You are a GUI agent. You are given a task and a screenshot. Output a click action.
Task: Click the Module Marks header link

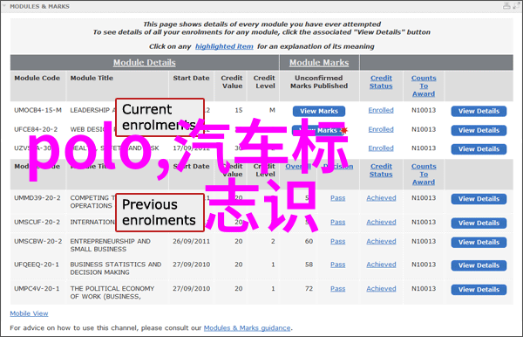point(319,63)
